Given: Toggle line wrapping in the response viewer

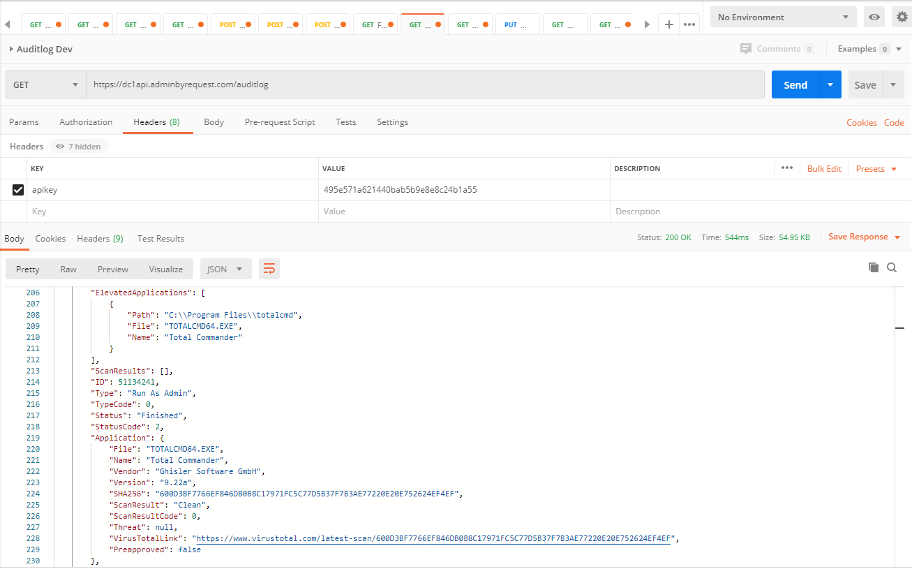Looking at the screenshot, I should (x=269, y=267).
